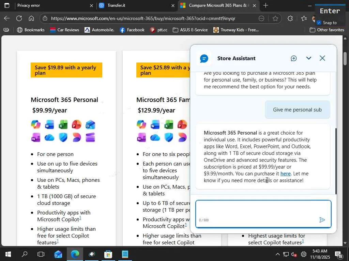
Task: Click the OneNote icon in Personal plan
Action: coord(36,137)
